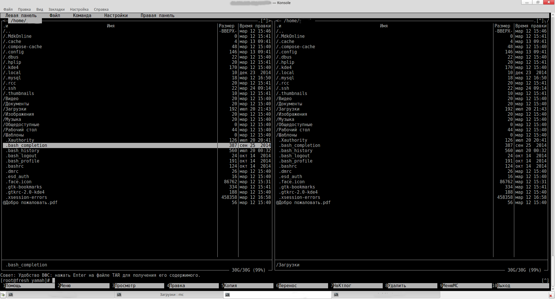The image size is (555, 299).
Task: Select /.cache in the right panel
Action: (411, 42)
